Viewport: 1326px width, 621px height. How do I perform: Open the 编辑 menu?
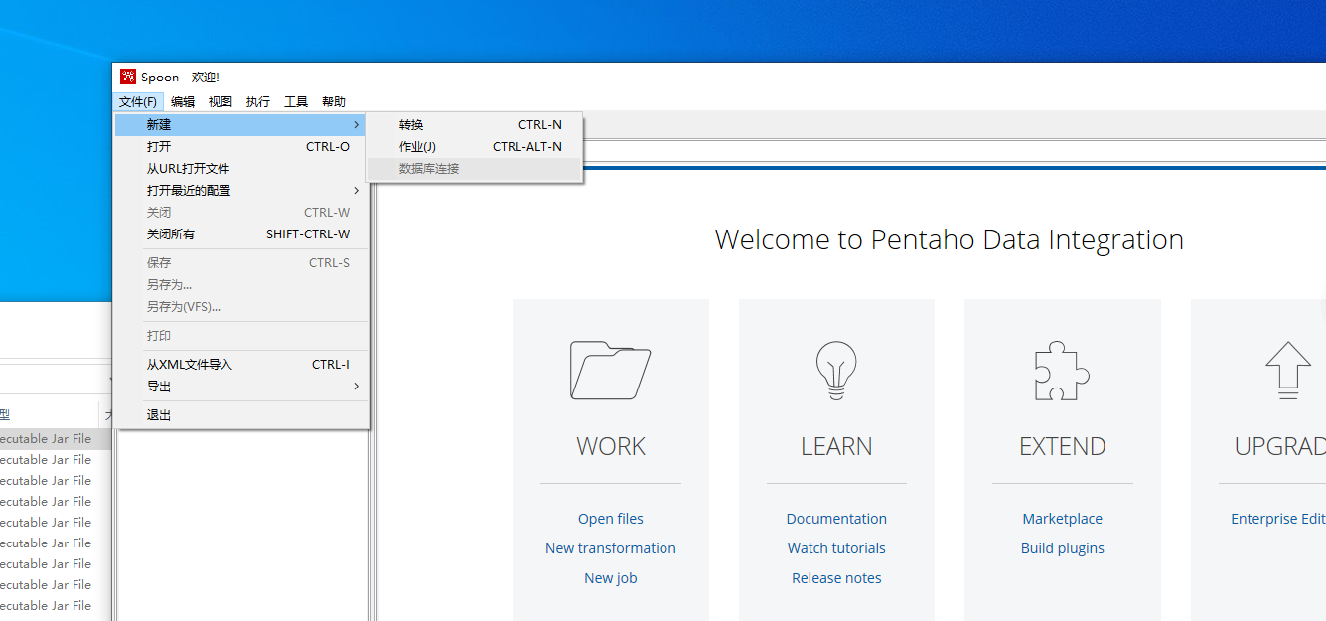click(x=183, y=101)
